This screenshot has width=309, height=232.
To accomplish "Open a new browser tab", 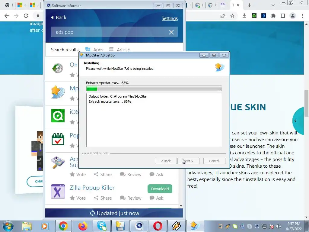I will tap(250, 5).
